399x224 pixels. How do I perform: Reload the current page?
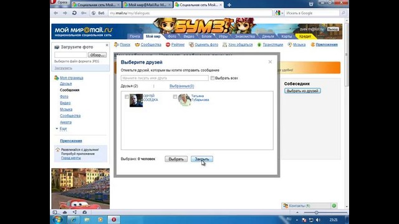74,13
